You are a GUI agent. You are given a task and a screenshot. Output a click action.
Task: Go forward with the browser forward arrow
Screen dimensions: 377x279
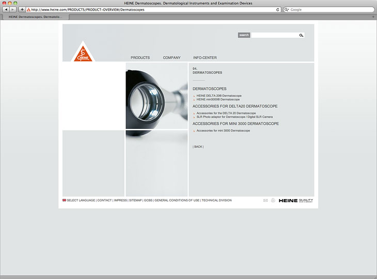click(13, 10)
